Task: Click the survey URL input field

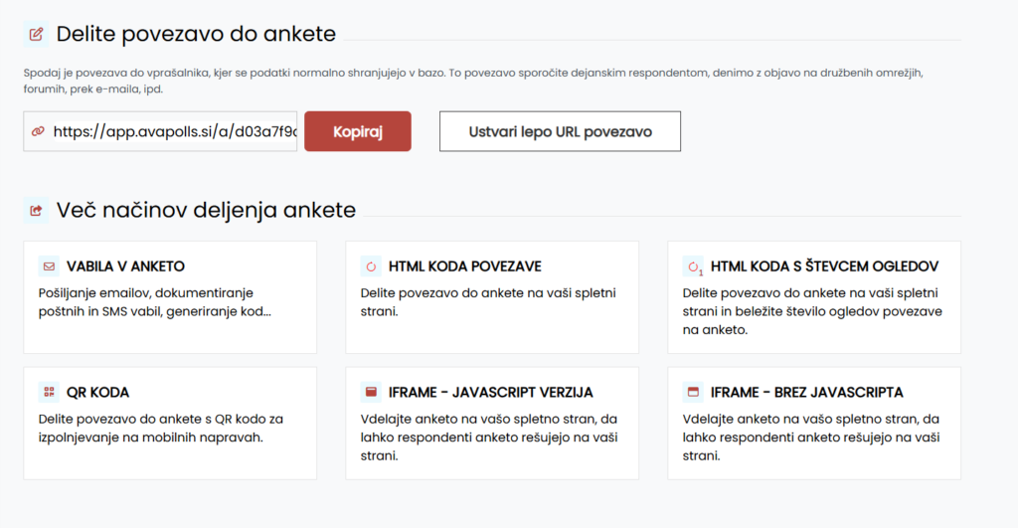Action: click(x=160, y=131)
